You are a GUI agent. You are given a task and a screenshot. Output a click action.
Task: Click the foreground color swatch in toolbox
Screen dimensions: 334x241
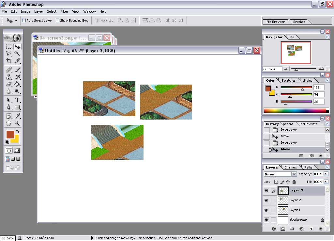[x=10, y=134]
